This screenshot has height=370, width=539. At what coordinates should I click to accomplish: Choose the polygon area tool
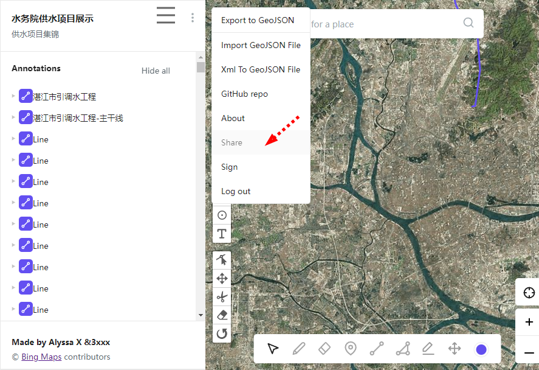coord(402,349)
